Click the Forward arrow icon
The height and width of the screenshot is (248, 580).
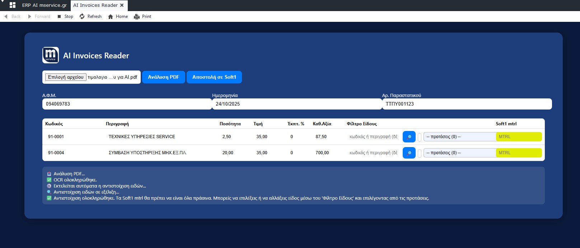[29, 16]
